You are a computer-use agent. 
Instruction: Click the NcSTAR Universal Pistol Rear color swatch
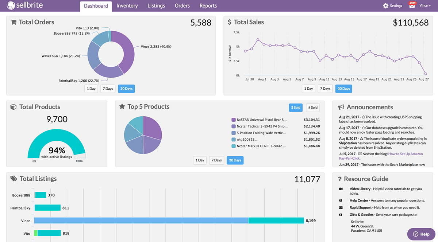(234, 120)
